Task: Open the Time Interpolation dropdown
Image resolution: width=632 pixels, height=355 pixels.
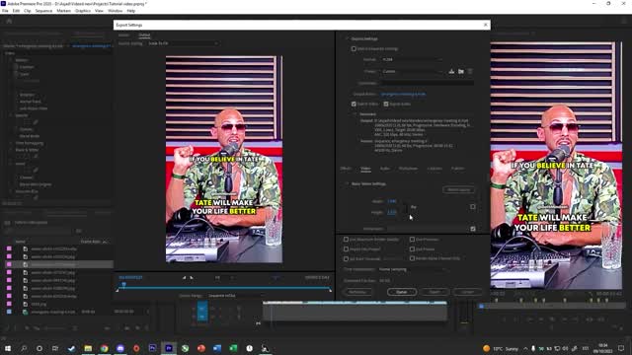Action: pos(413,269)
